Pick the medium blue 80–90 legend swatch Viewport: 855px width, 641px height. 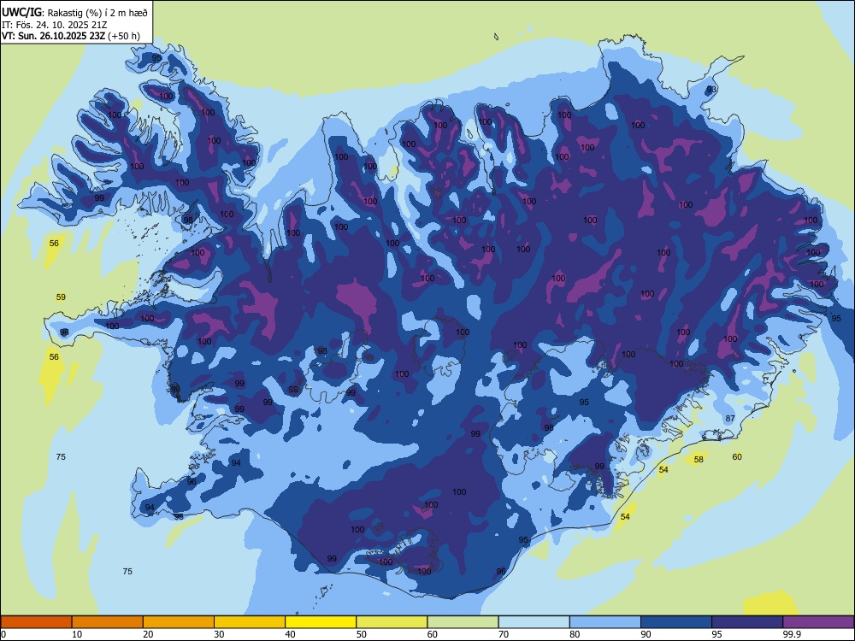point(605,622)
